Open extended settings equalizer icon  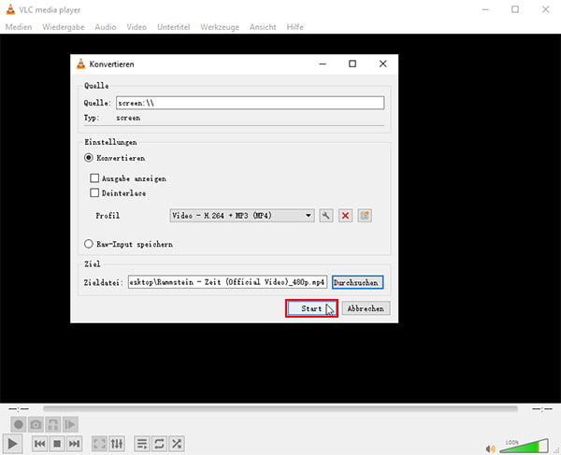[x=117, y=444]
